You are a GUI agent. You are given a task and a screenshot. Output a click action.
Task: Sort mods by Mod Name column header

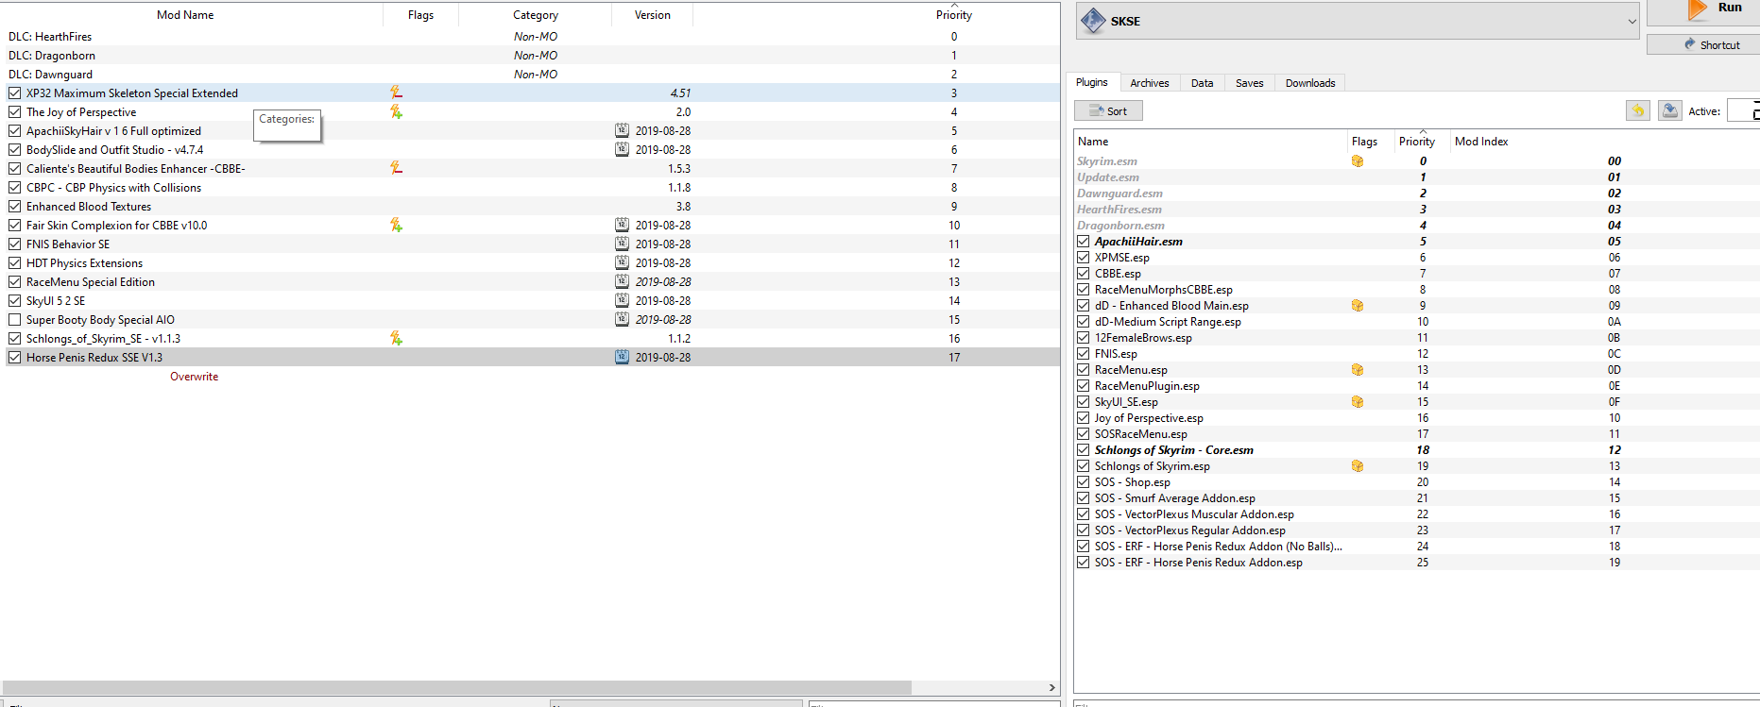185,14
